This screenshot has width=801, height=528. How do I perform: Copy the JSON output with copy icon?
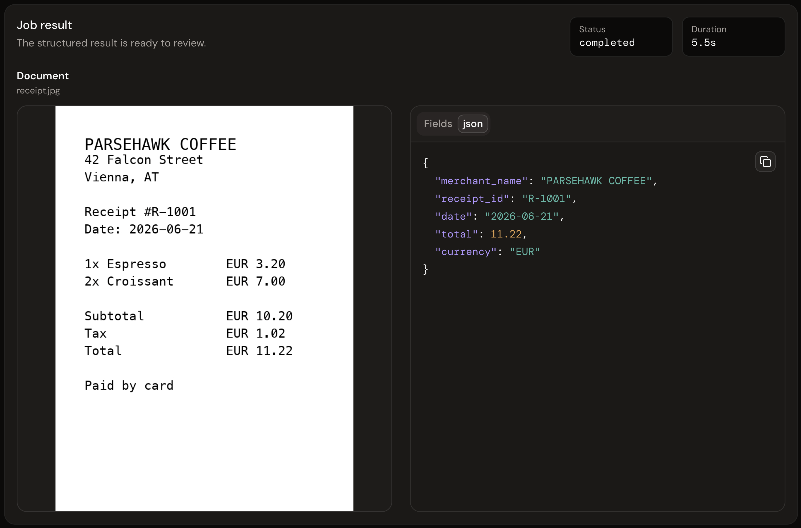(765, 162)
